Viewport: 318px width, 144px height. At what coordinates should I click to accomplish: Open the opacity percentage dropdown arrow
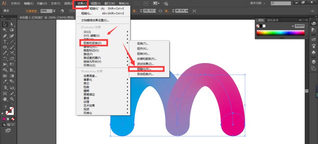tap(54, 11)
